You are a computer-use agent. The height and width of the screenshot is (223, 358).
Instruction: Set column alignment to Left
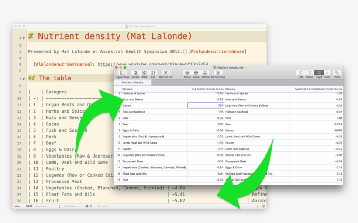(x=300, y=72)
